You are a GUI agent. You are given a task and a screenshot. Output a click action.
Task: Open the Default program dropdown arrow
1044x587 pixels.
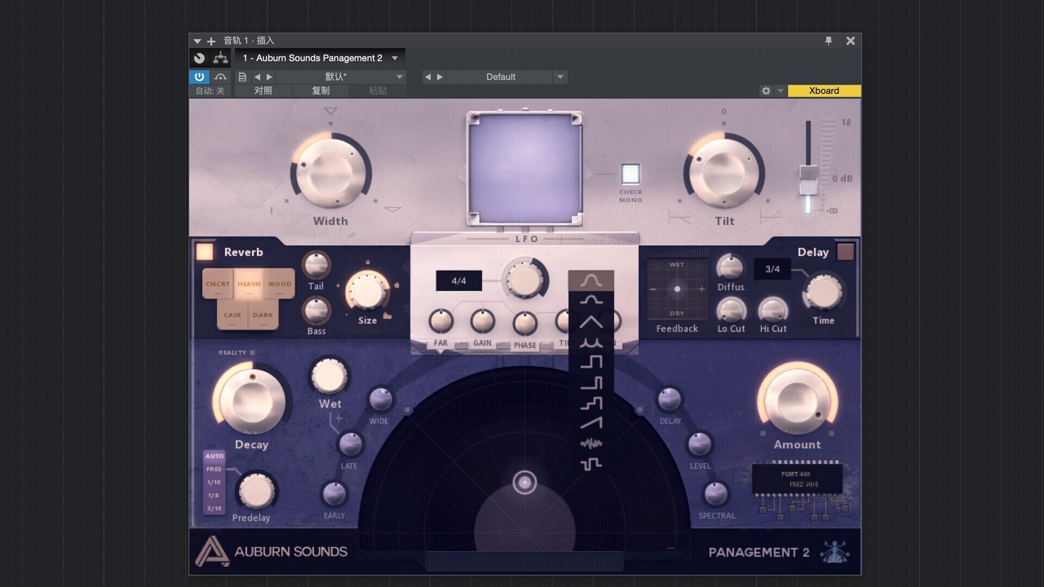tap(560, 77)
